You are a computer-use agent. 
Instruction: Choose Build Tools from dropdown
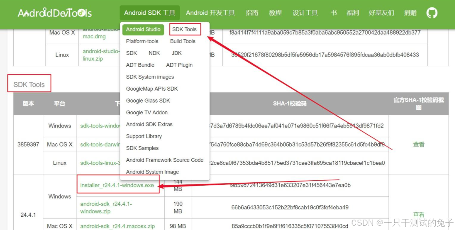point(183,41)
